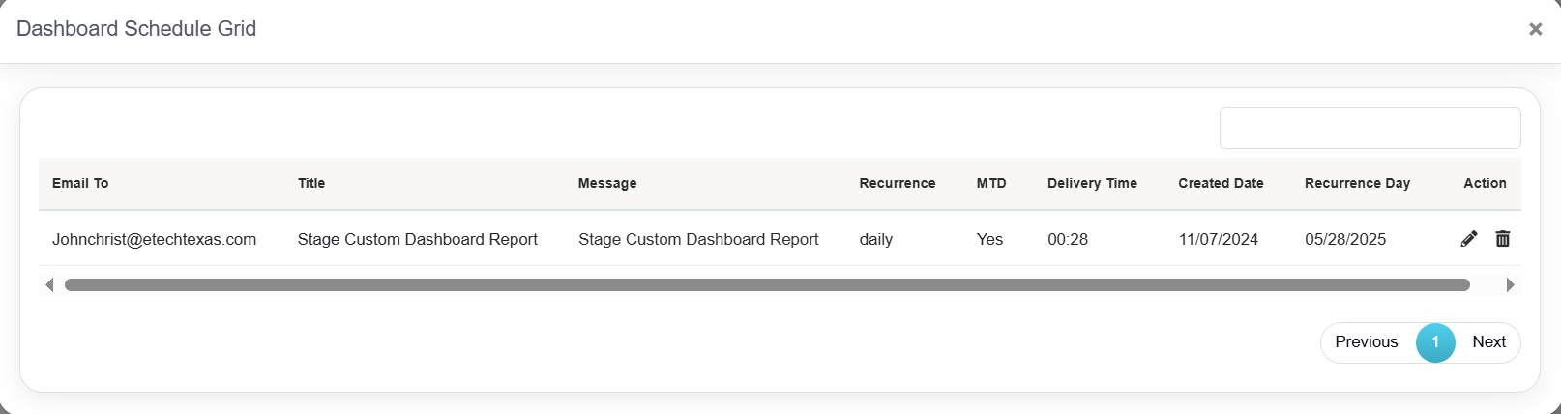This screenshot has height=414, width=1561.
Task: Select page 1 in the pagination
Action: point(1435,342)
